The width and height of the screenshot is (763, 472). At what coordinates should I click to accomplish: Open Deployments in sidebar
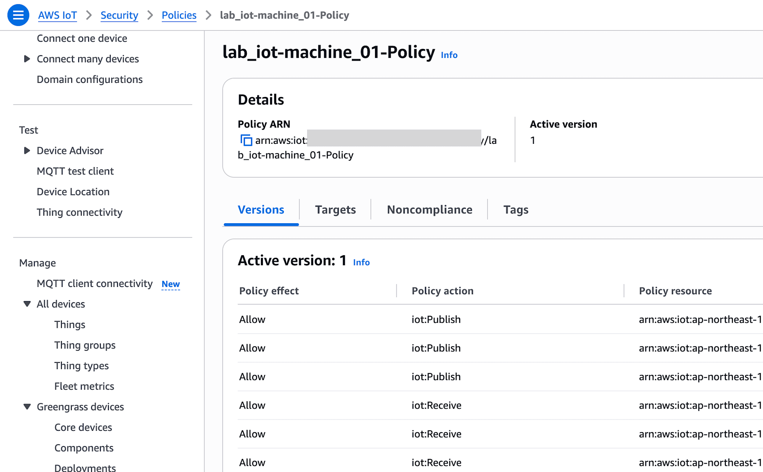85,467
